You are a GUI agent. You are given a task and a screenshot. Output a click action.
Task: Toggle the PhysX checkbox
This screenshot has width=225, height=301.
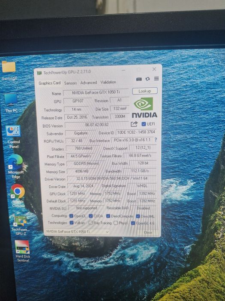click(x=116, y=223)
